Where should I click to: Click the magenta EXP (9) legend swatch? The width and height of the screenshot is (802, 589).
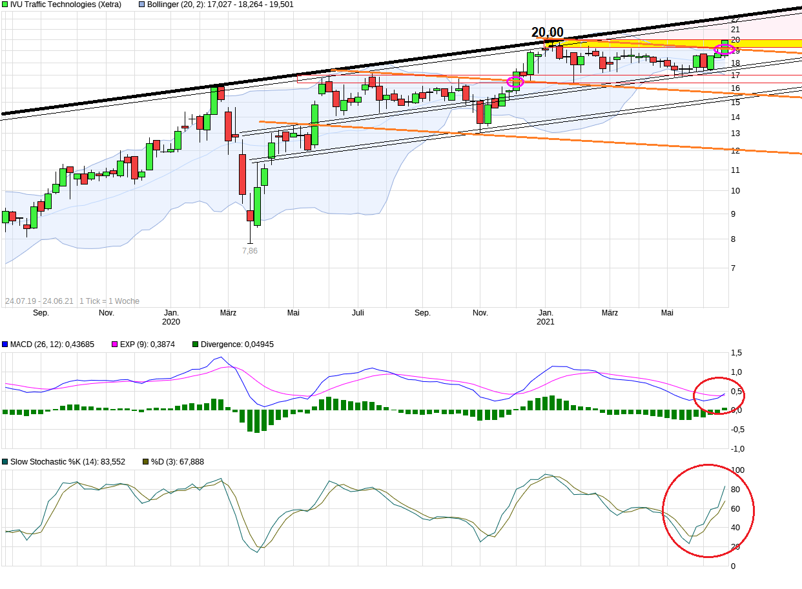click(116, 344)
